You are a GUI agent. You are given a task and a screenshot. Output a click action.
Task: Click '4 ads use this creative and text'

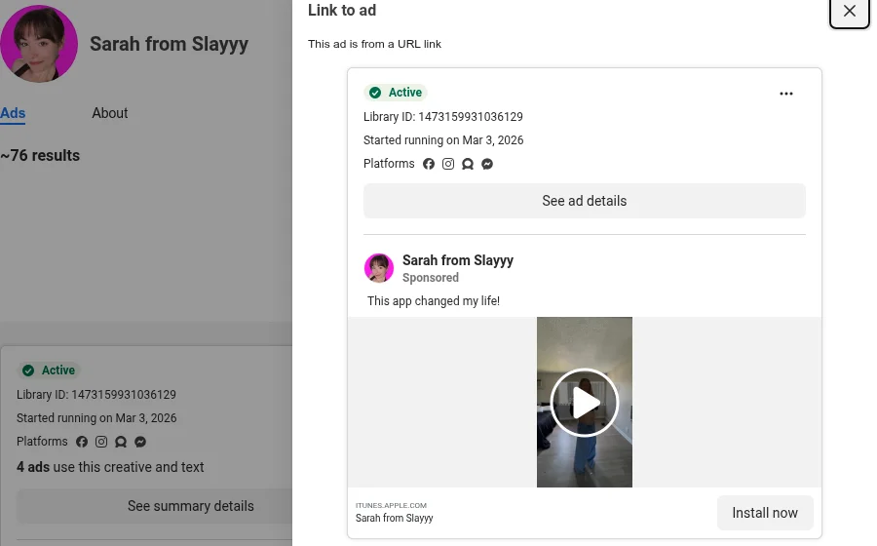(110, 467)
